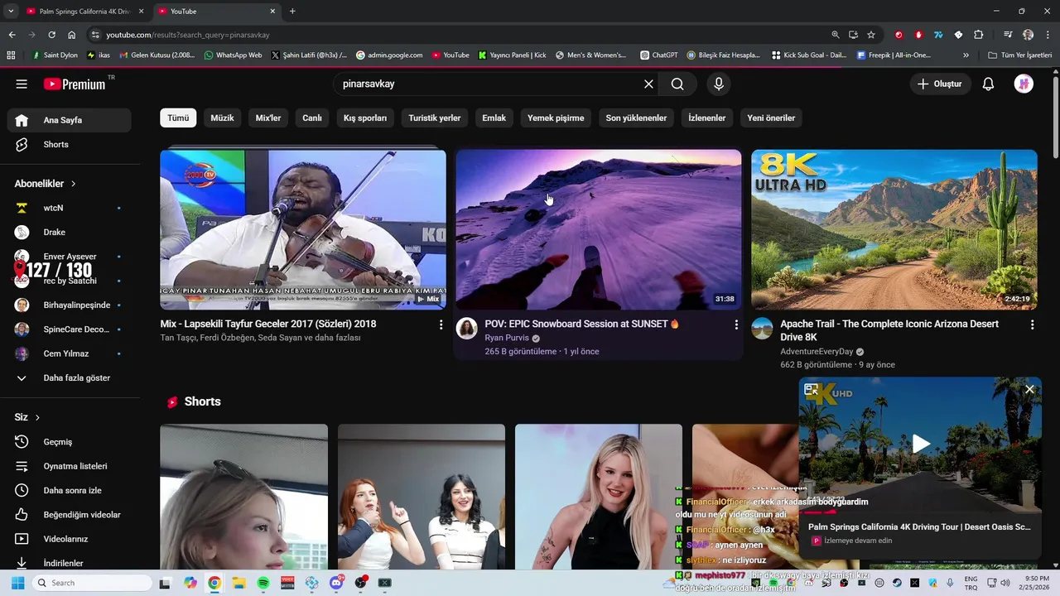1060x596 pixels.
Task: Open the account avatar menu
Action: tap(1024, 84)
